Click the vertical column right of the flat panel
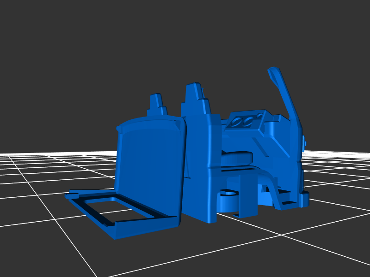Viewport: 370px width, 277px height. point(198,171)
